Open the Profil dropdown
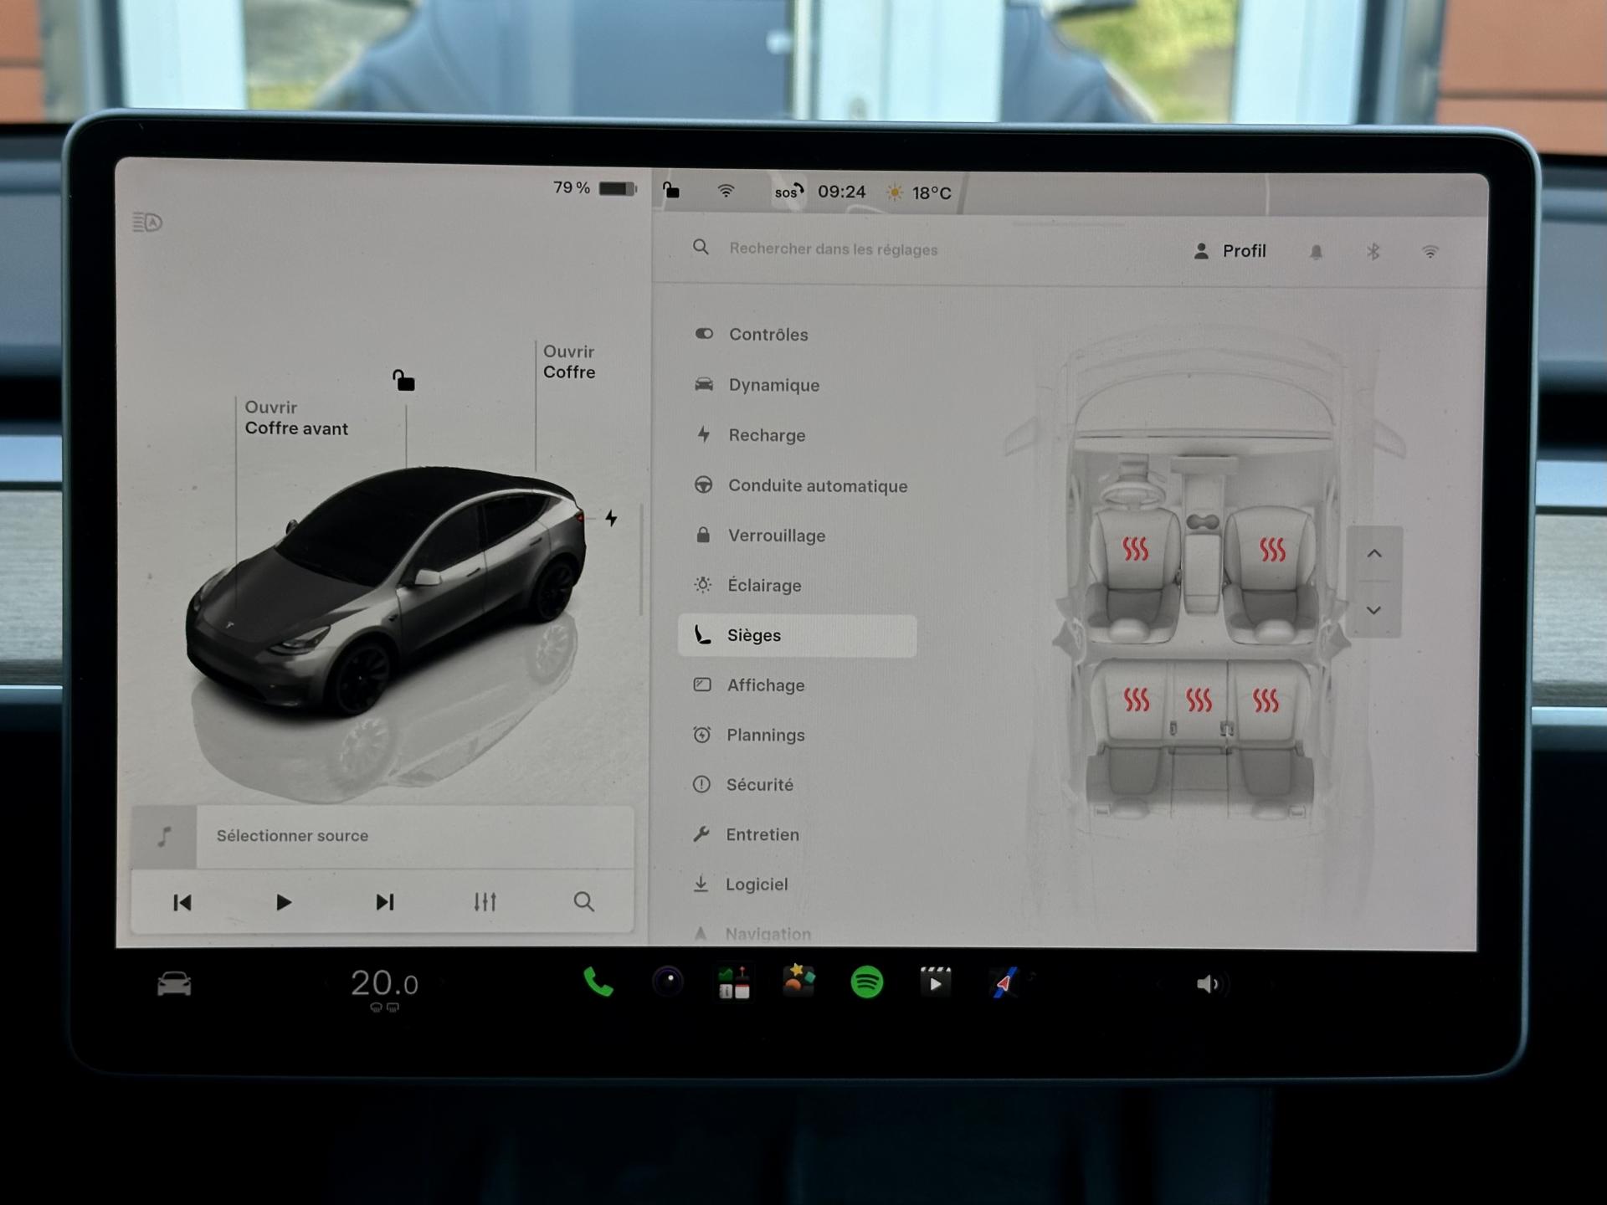 tap(1230, 251)
